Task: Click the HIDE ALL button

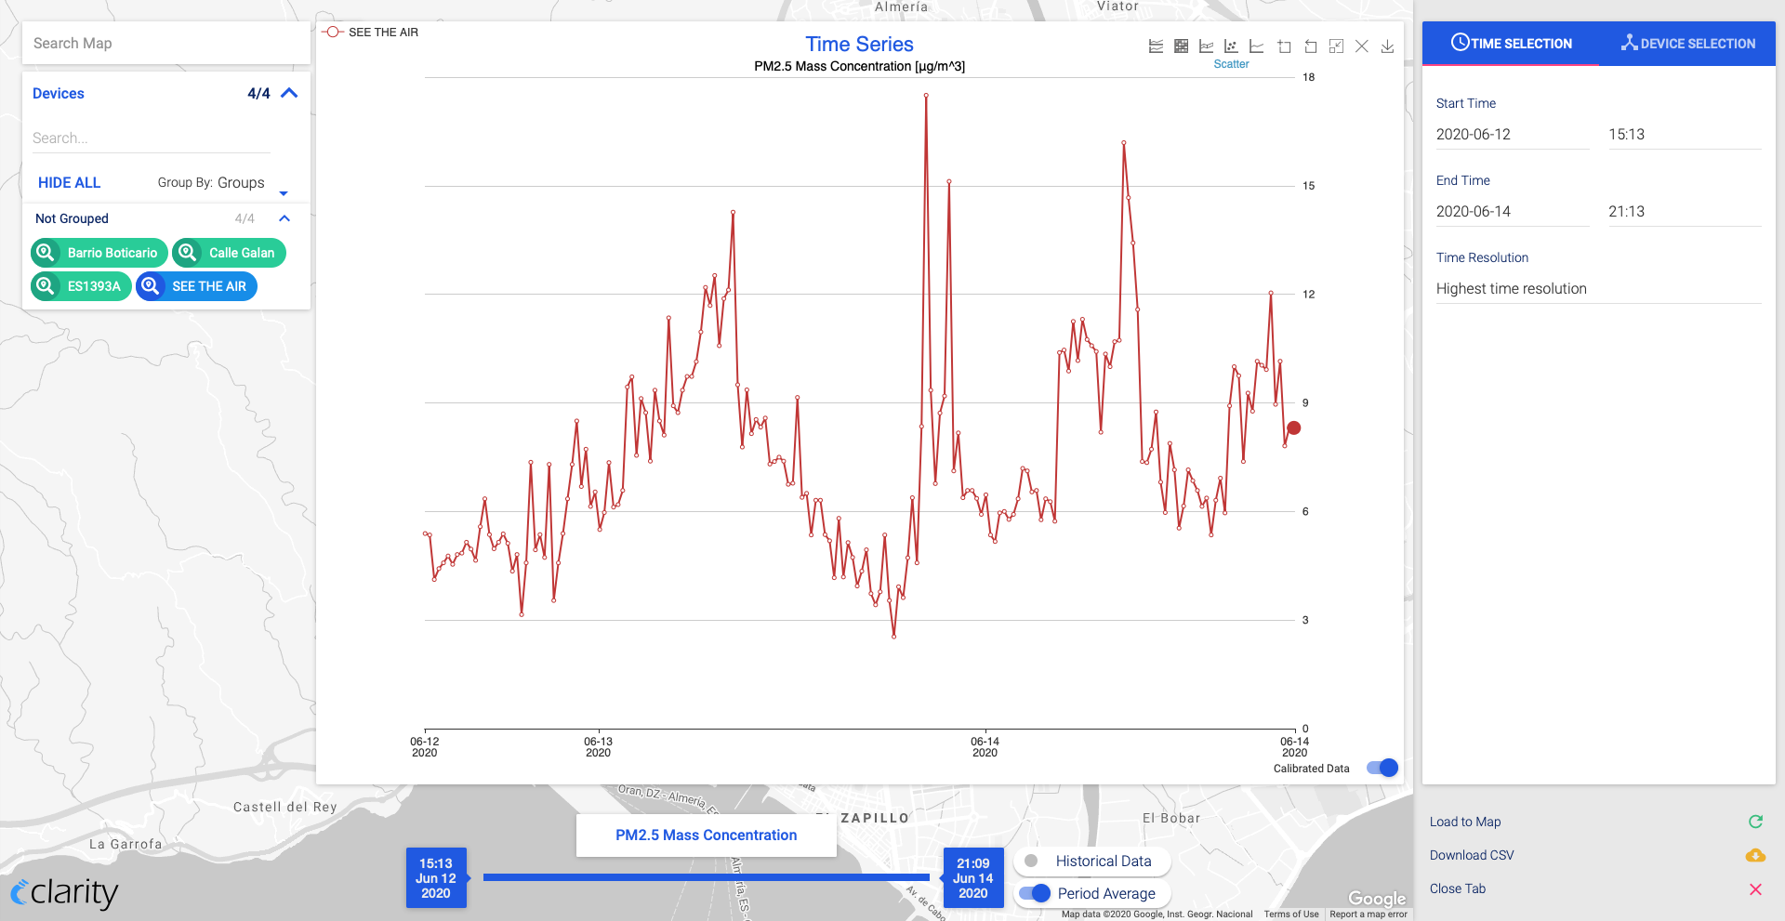Action: click(x=69, y=183)
